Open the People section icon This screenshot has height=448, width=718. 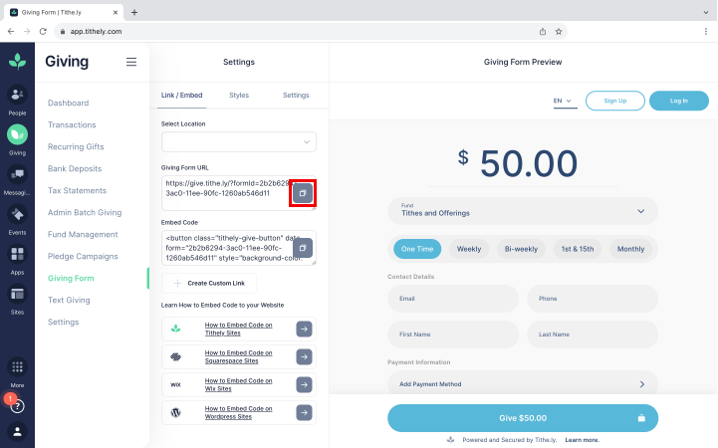(x=17, y=95)
